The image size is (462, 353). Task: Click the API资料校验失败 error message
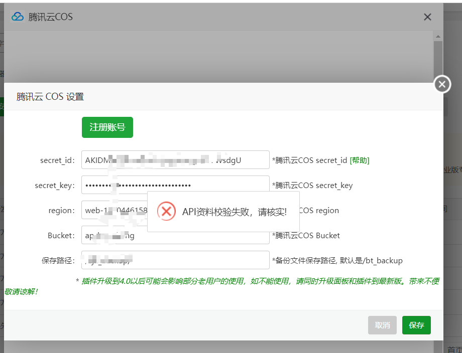[x=235, y=212]
